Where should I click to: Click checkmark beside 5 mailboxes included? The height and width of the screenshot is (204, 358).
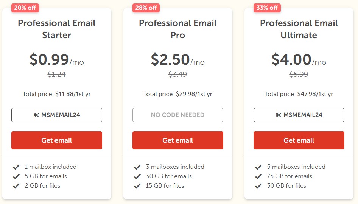pos(258,167)
